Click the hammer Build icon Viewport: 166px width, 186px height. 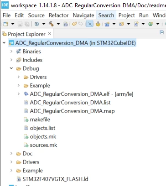[x=51, y=24]
